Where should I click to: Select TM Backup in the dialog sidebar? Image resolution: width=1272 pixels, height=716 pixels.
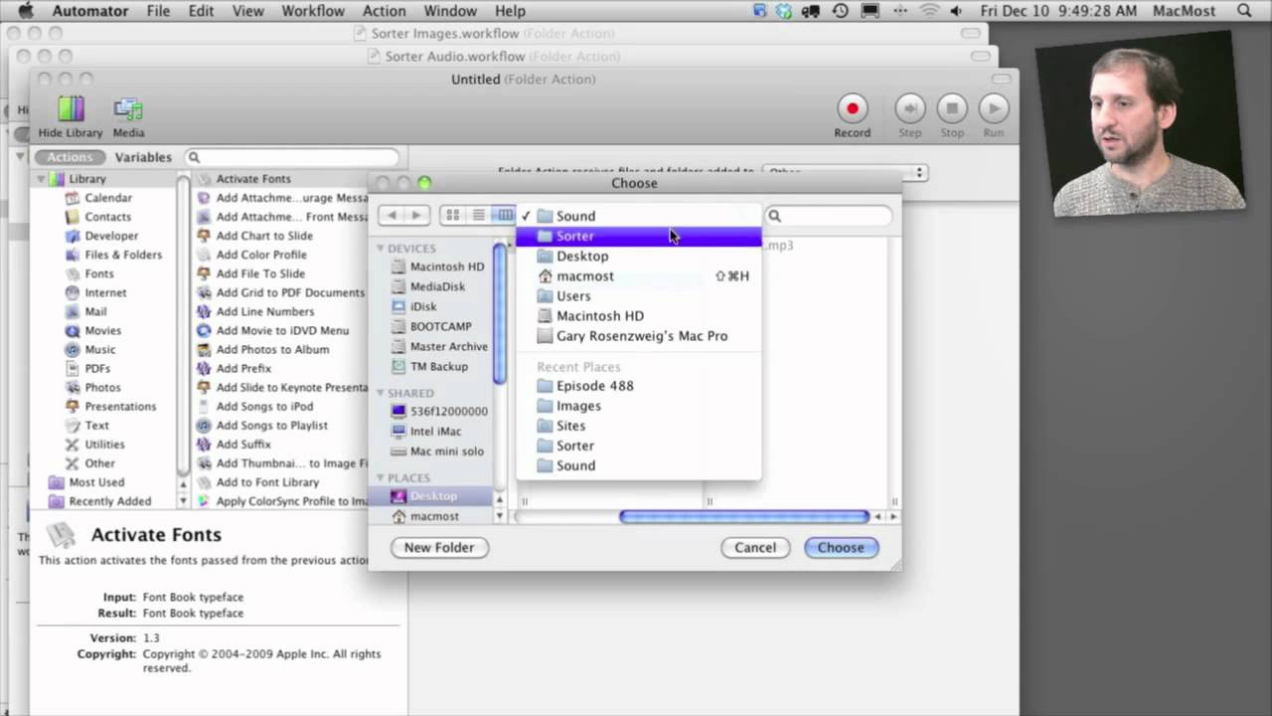[x=439, y=366]
